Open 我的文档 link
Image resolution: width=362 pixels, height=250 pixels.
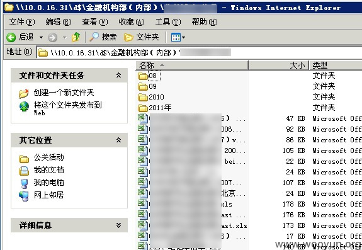point(48,170)
